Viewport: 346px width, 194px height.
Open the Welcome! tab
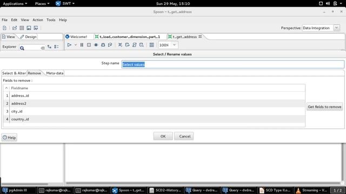coord(76,37)
